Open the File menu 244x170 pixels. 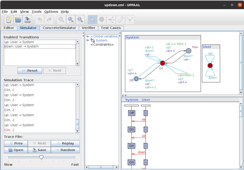point(5,12)
